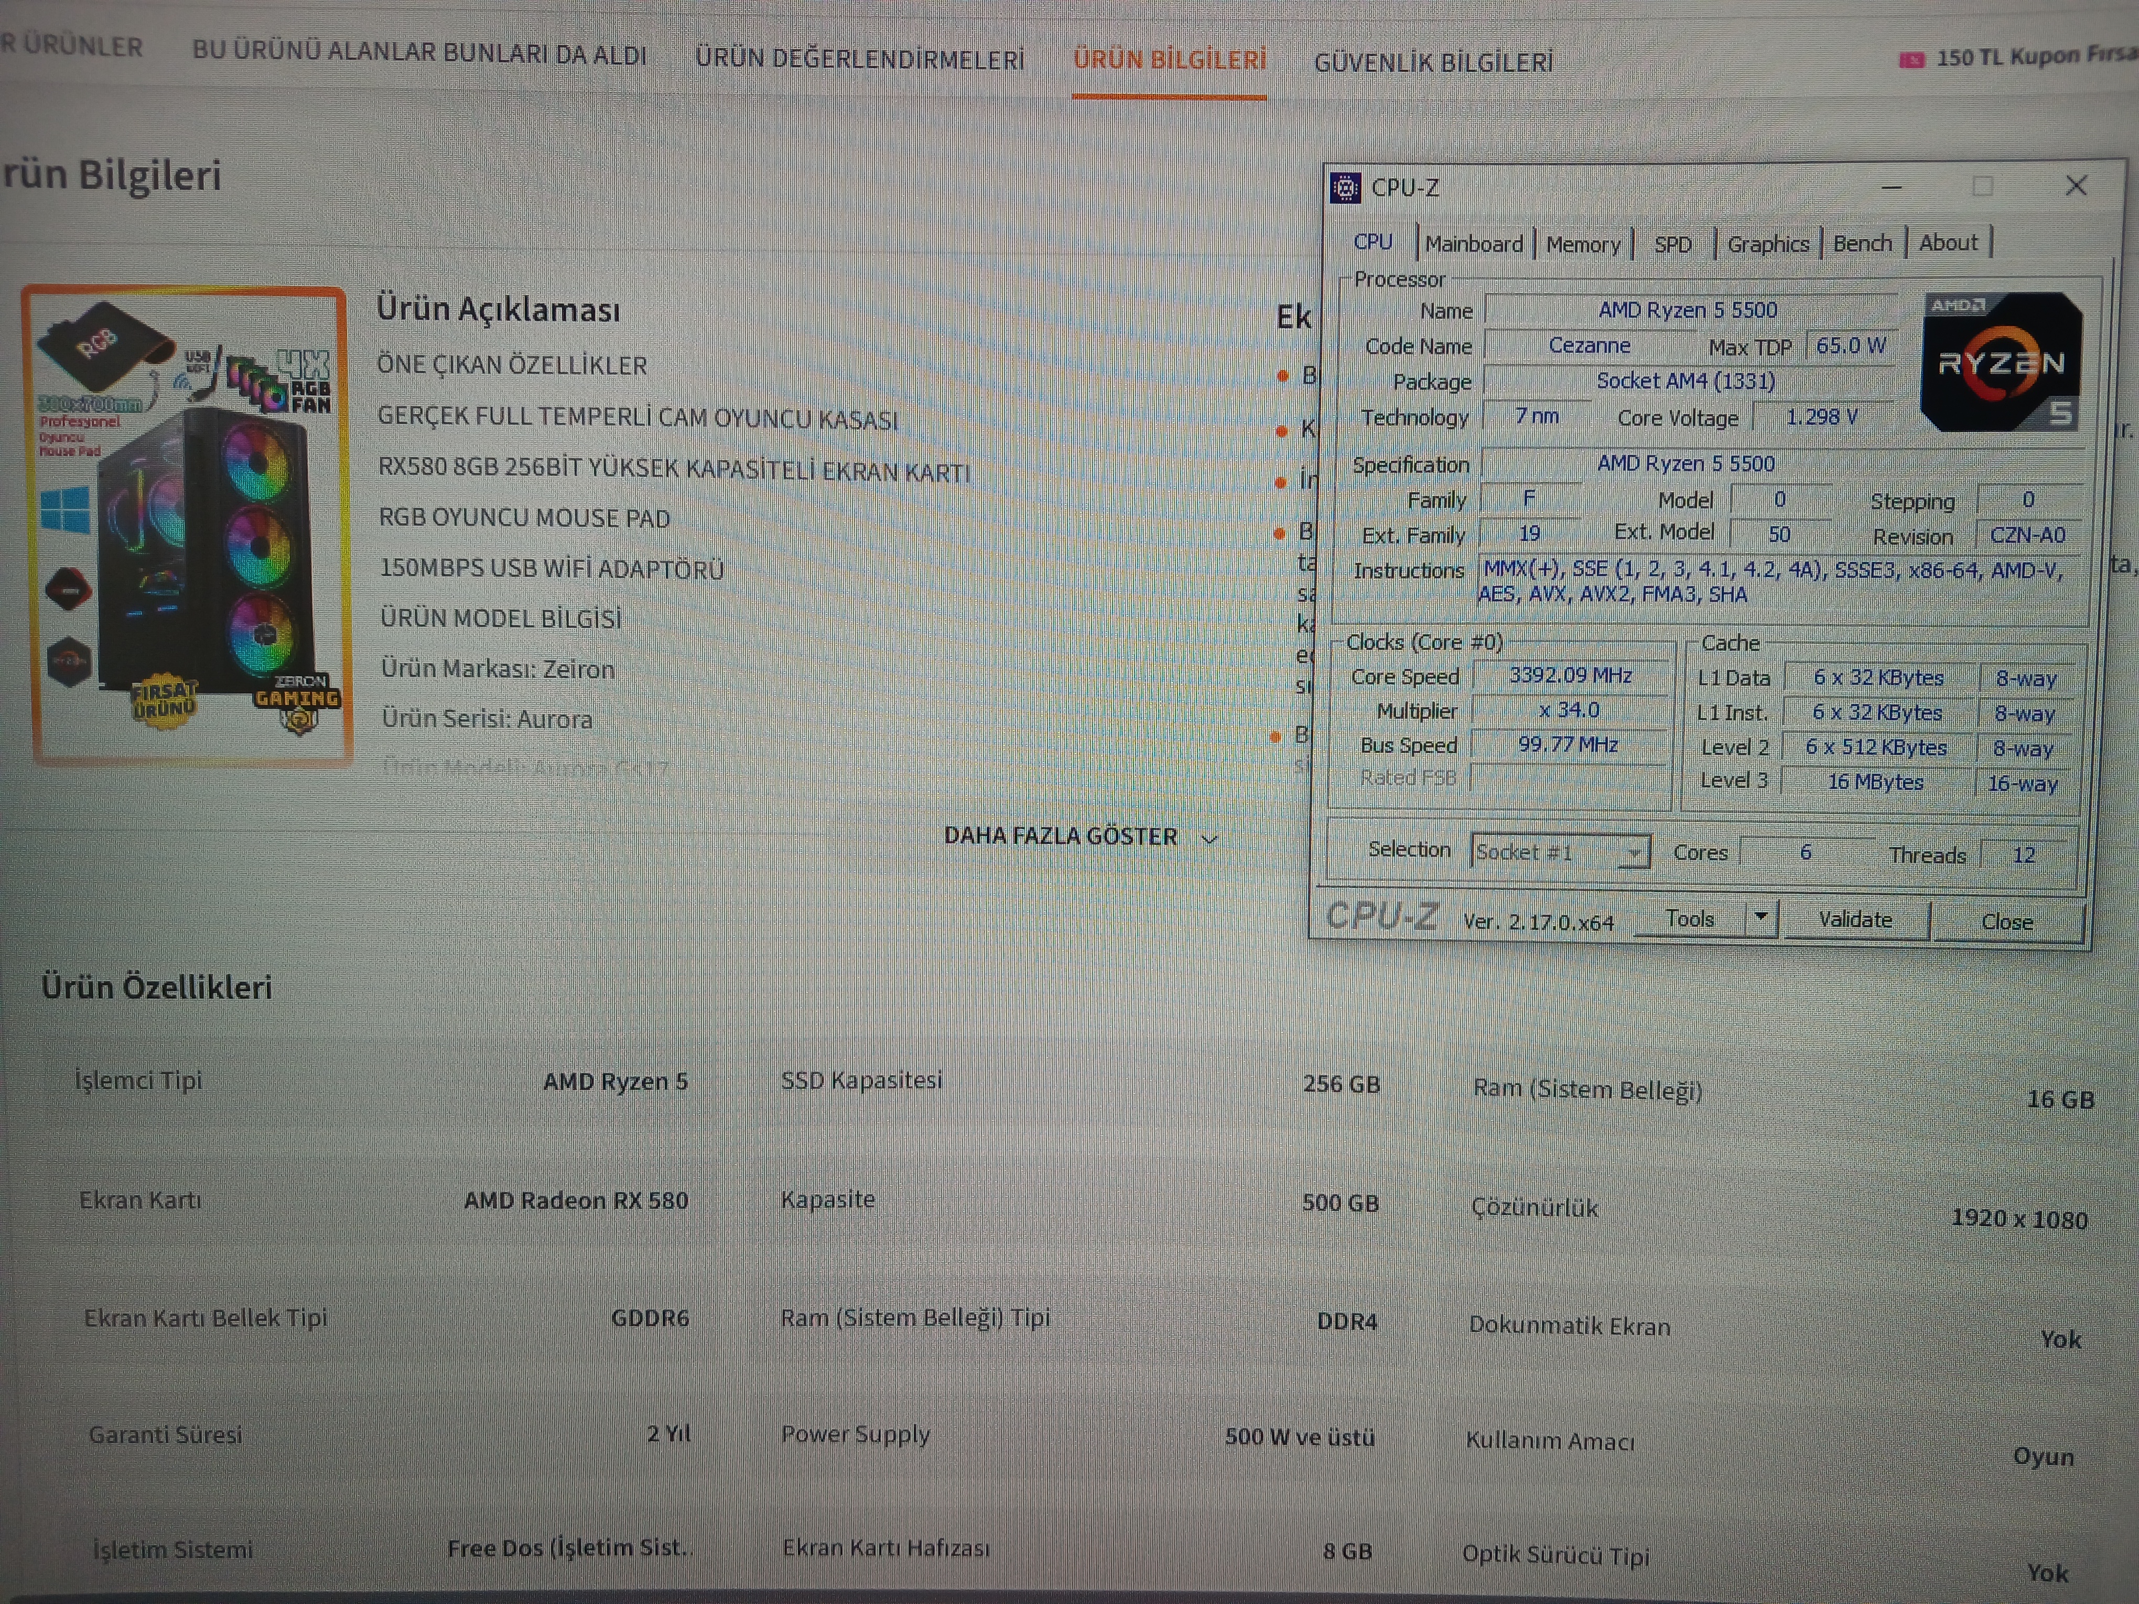The width and height of the screenshot is (2139, 1604).
Task: Click the İşletim Sistemi value Free Dos
Action: [x=569, y=1548]
